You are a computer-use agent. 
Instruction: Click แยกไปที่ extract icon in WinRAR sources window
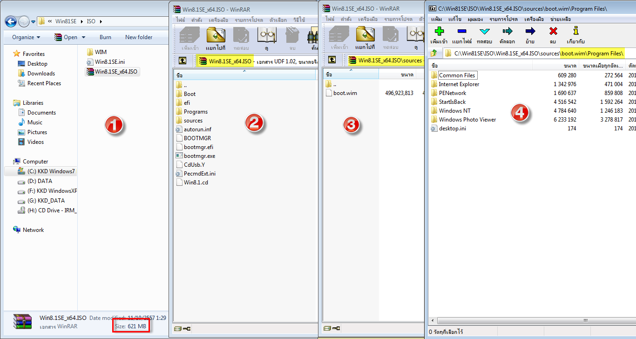[x=365, y=38]
